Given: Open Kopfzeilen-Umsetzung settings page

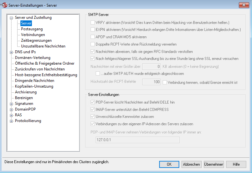Looking at the screenshot, I should [34, 86].
